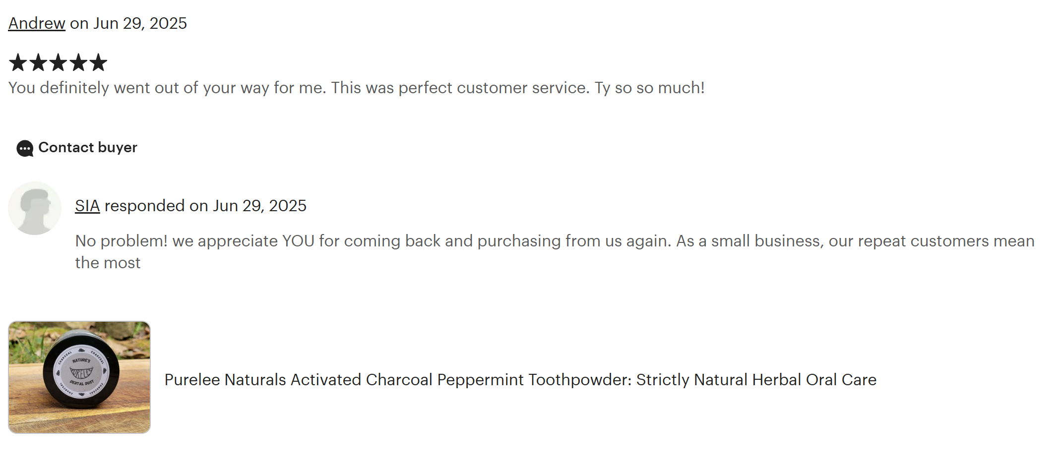Click 'Strictly Natural Herbal Oral Care' in the title
Image resolution: width=1058 pixels, height=469 pixels.
coord(756,380)
